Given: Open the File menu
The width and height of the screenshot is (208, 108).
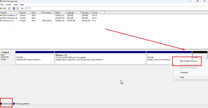Looking at the screenshot, I should tap(2, 5).
